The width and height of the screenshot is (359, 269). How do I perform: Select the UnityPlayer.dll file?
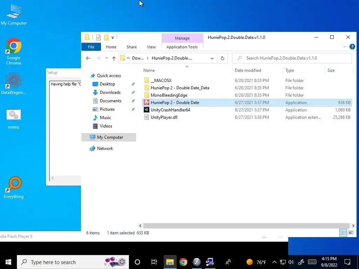pos(247,117)
